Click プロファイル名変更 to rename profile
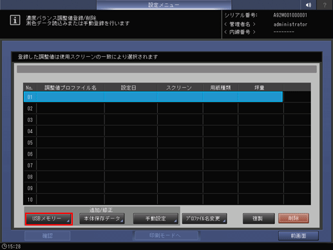 coord(204,219)
